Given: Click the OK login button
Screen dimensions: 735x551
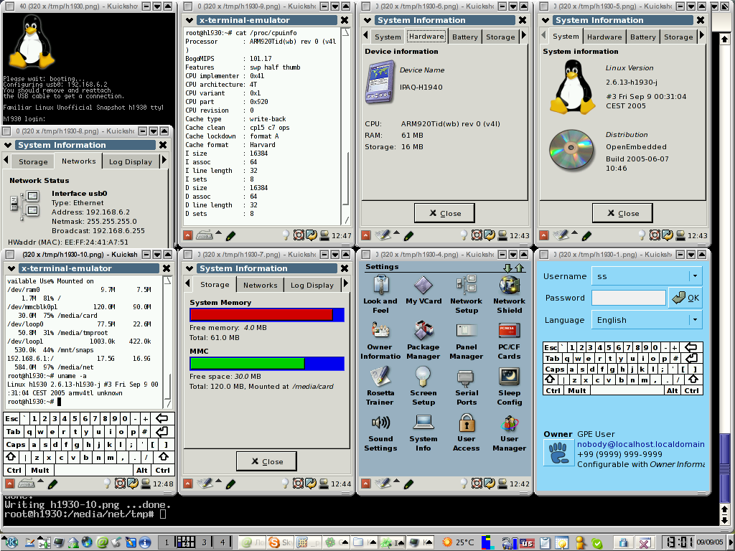Looking at the screenshot, I should (x=685, y=298).
